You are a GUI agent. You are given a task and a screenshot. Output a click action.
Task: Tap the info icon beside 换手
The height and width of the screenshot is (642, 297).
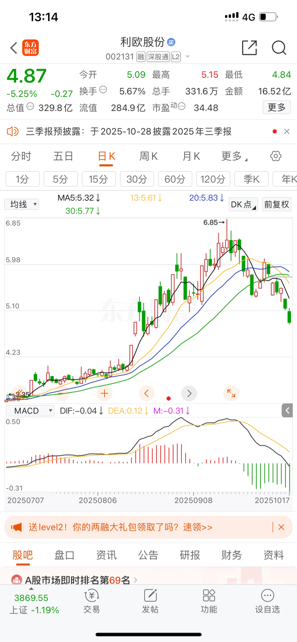tap(103, 90)
